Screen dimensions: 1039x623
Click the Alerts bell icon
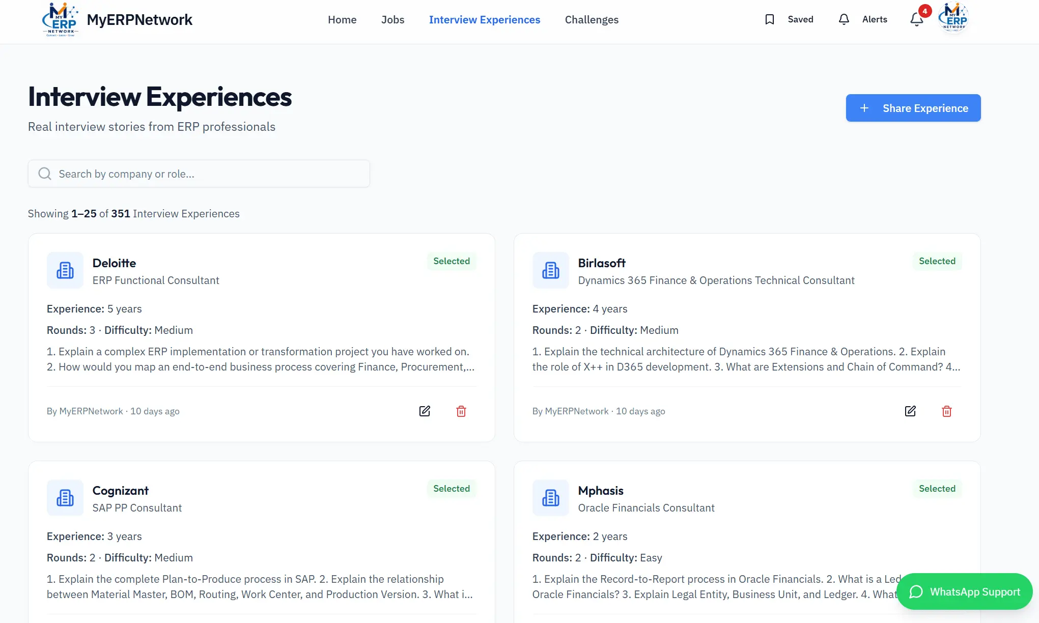844,19
